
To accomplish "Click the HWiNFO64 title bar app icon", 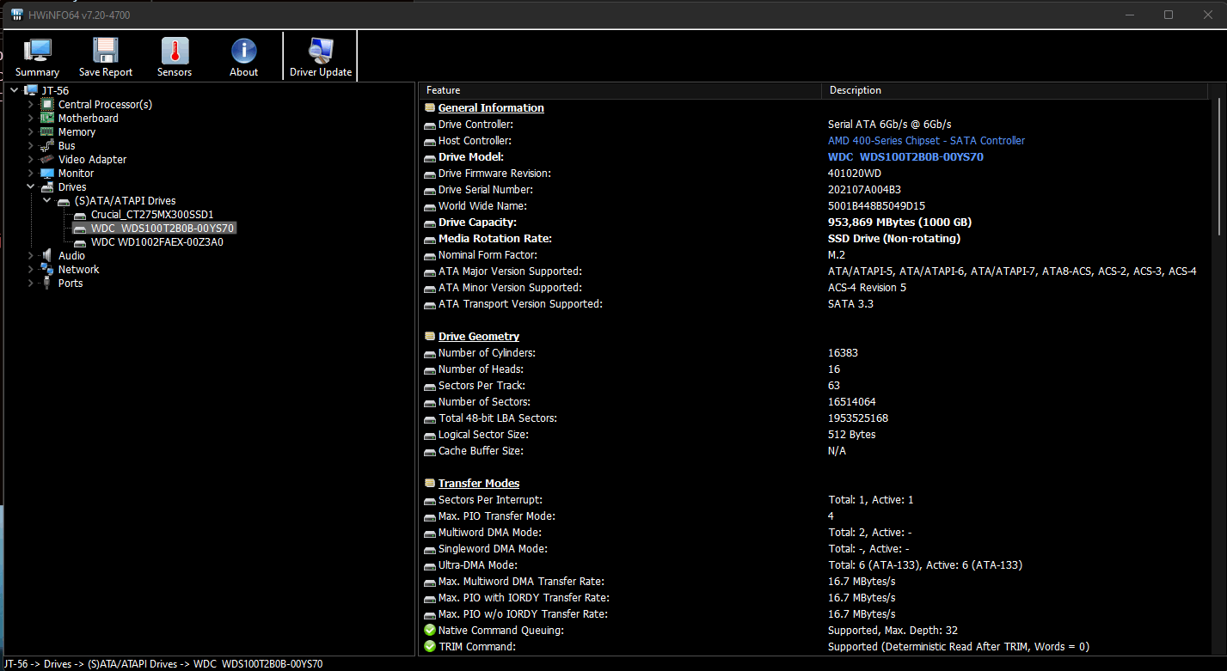I will click(x=17, y=15).
